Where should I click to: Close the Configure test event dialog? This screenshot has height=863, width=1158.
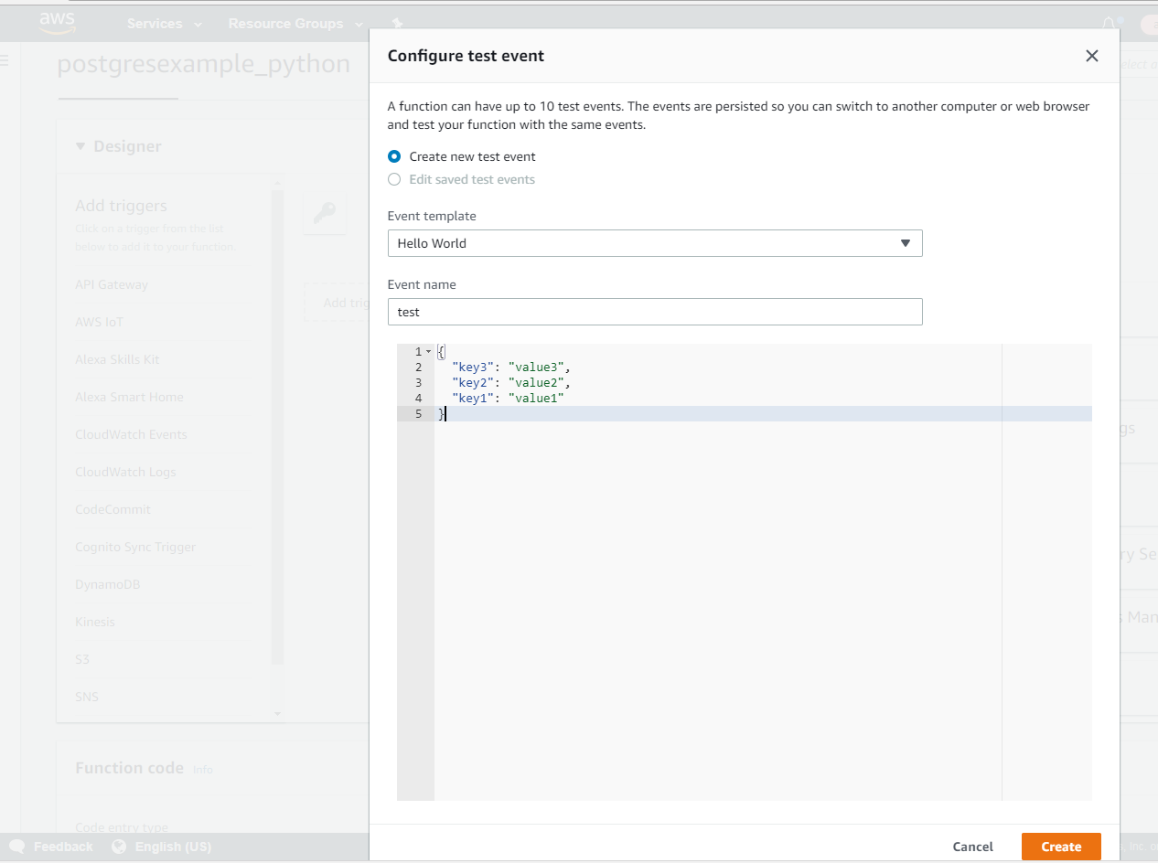pyautogui.click(x=1091, y=56)
